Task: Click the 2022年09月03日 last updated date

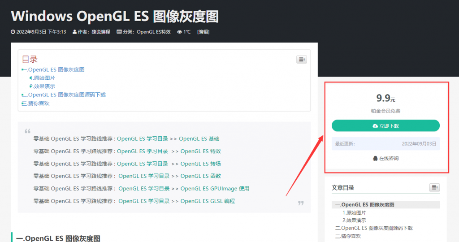Action: [x=419, y=144]
